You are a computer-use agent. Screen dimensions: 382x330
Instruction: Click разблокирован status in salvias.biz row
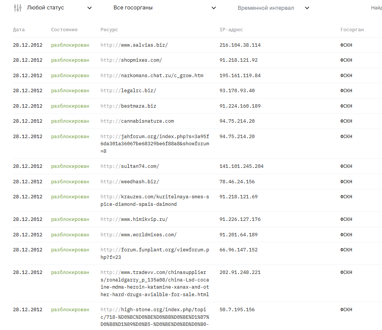coord(70,45)
